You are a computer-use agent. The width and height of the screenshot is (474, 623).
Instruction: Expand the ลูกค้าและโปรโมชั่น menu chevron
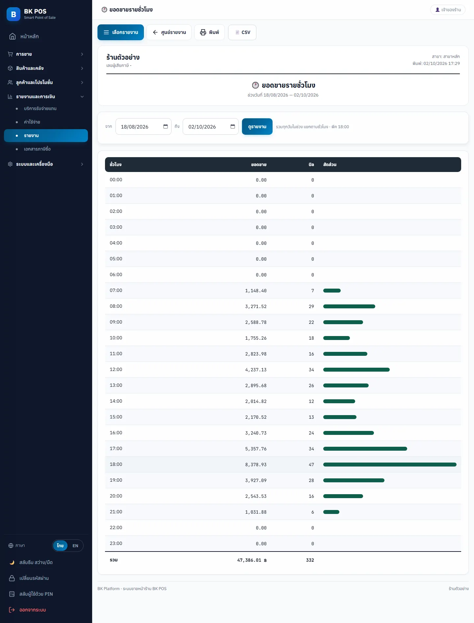(82, 82)
